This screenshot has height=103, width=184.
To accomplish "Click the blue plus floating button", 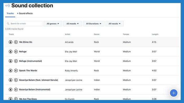I will tap(174, 93).
